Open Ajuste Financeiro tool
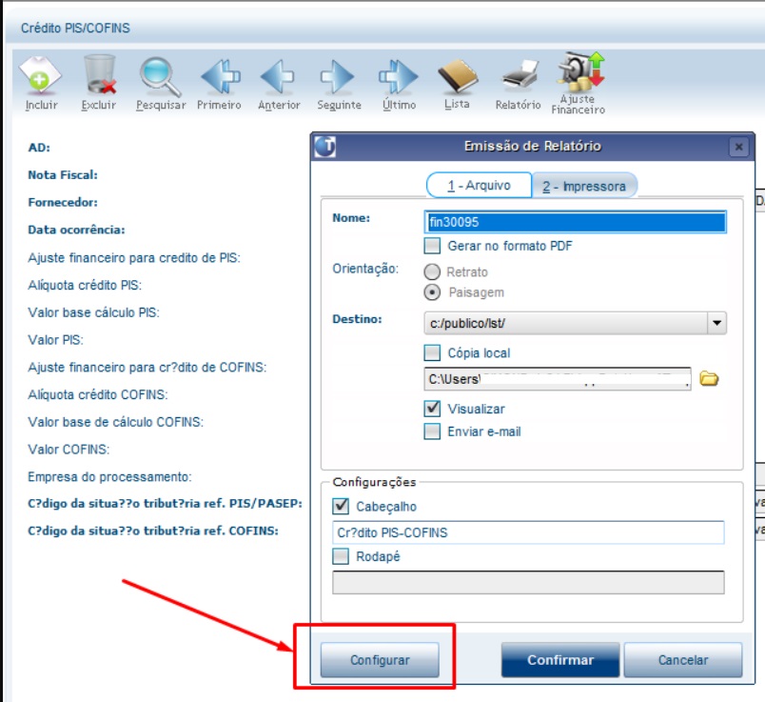 point(579,83)
